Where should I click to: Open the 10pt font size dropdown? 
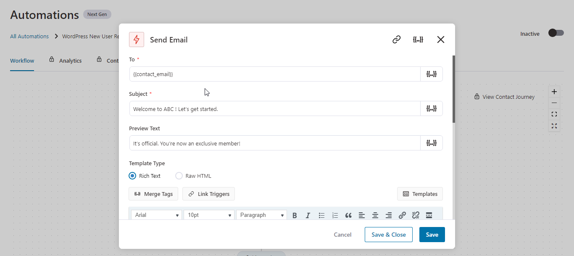209,215
